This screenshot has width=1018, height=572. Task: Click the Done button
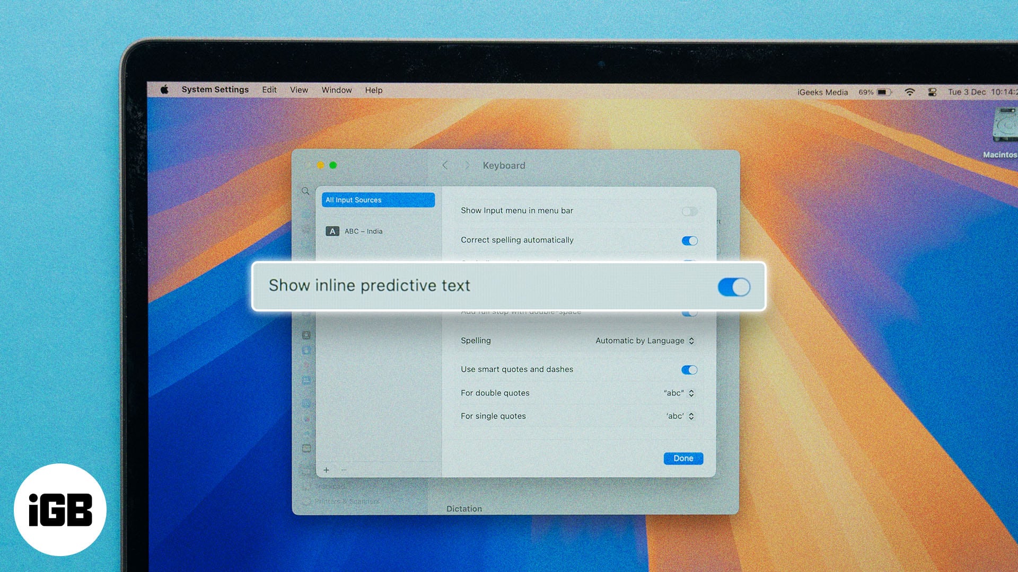click(684, 458)
